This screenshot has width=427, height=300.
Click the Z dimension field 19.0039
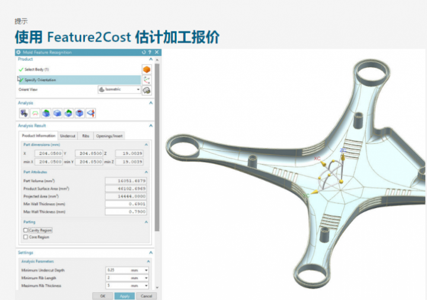click(129, 153)
